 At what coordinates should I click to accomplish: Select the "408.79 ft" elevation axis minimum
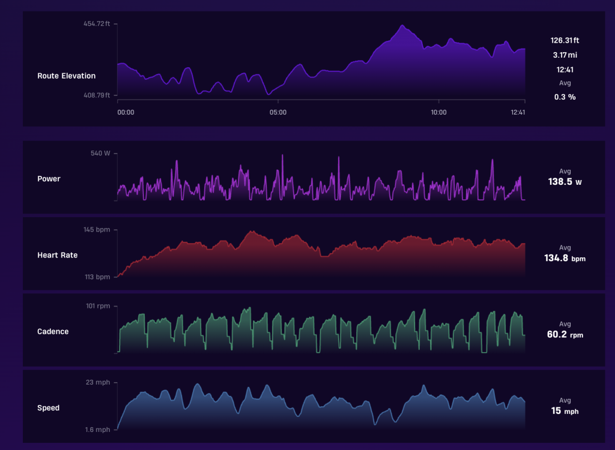(x=97, y=95)
